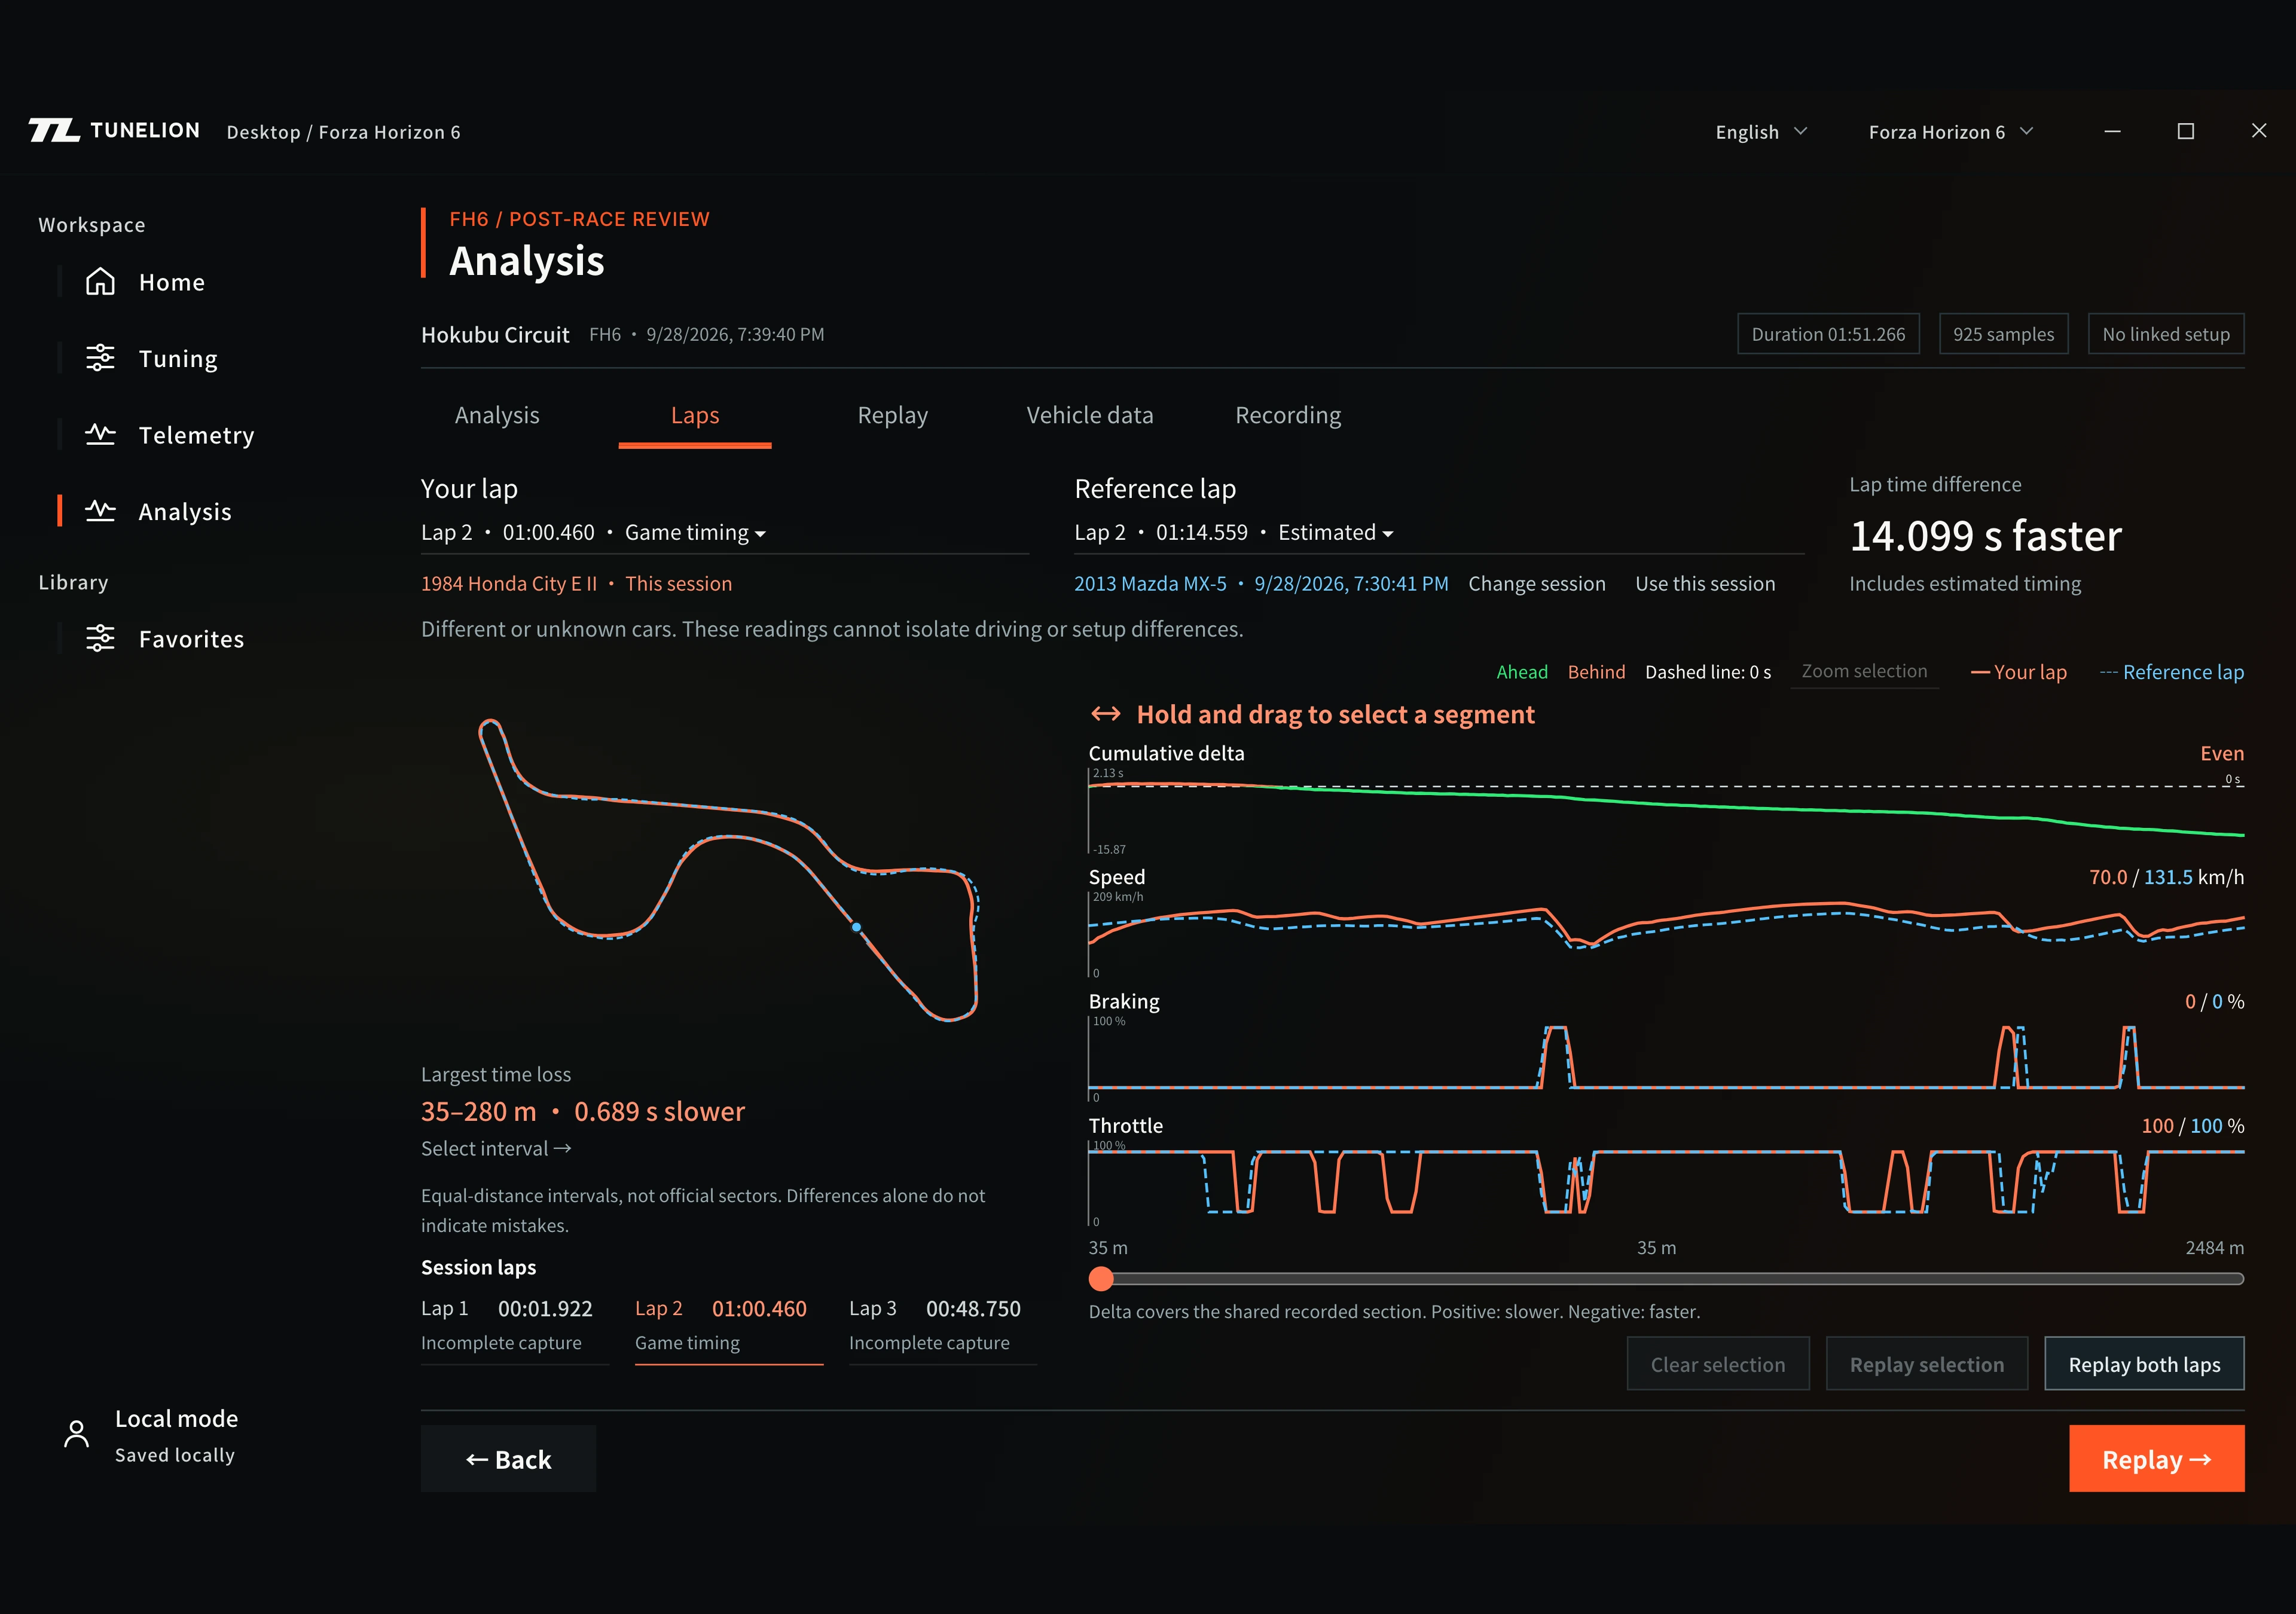
Task: Select the Laps tab
Action: 695,415
